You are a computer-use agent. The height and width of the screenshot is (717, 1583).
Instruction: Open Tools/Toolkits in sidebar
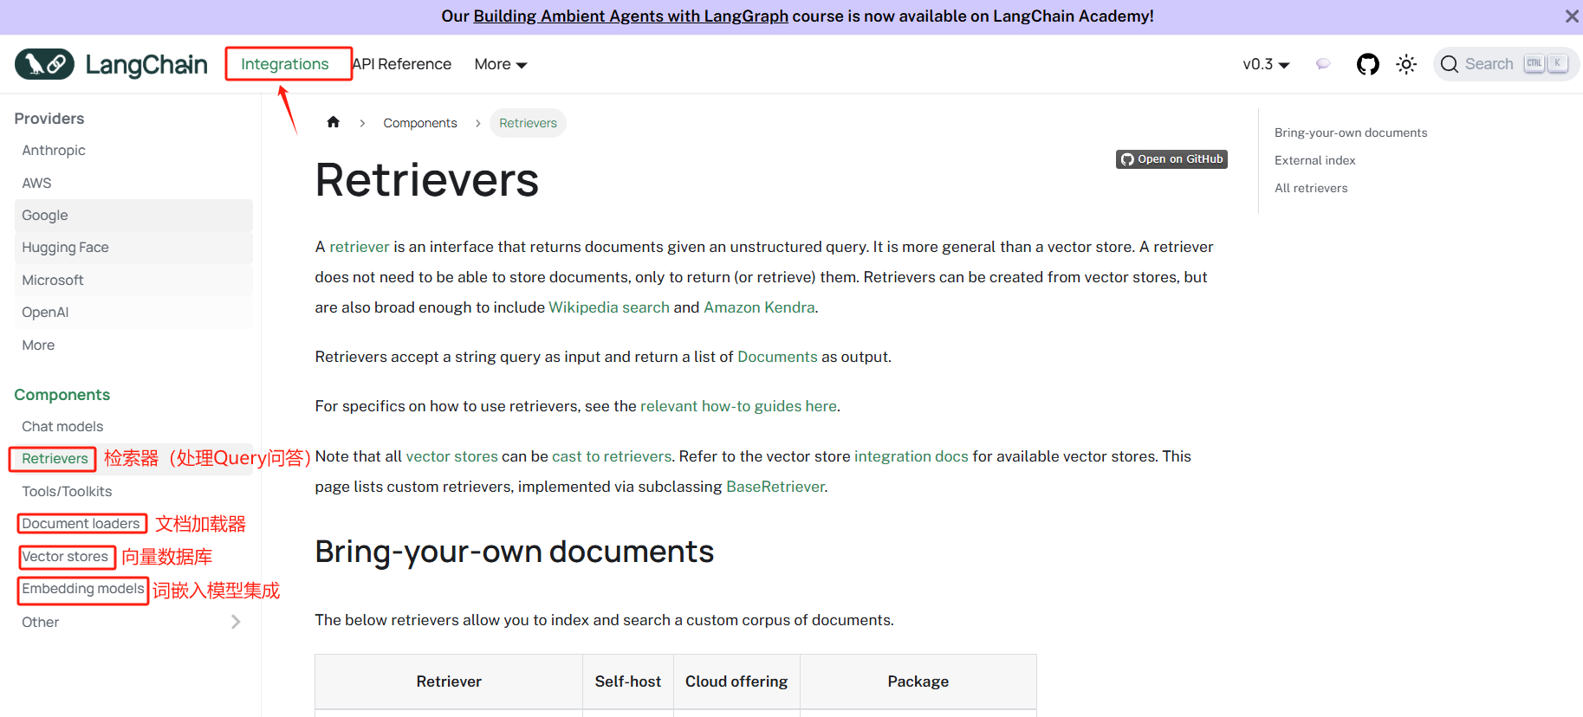point(67,491)
